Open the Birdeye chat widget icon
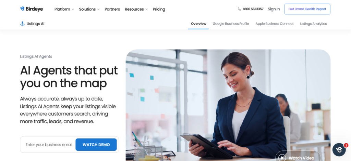The height and width of the screenshot is (161, 351). coord(339,150)
